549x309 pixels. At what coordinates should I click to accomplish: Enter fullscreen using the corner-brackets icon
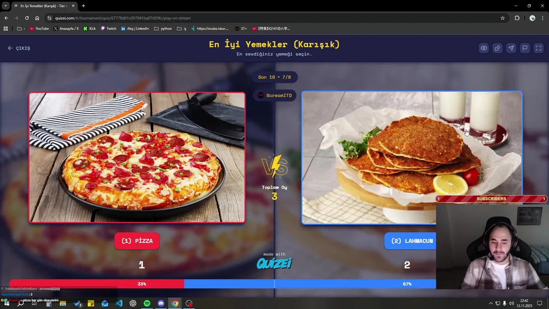tap(538, 48)
